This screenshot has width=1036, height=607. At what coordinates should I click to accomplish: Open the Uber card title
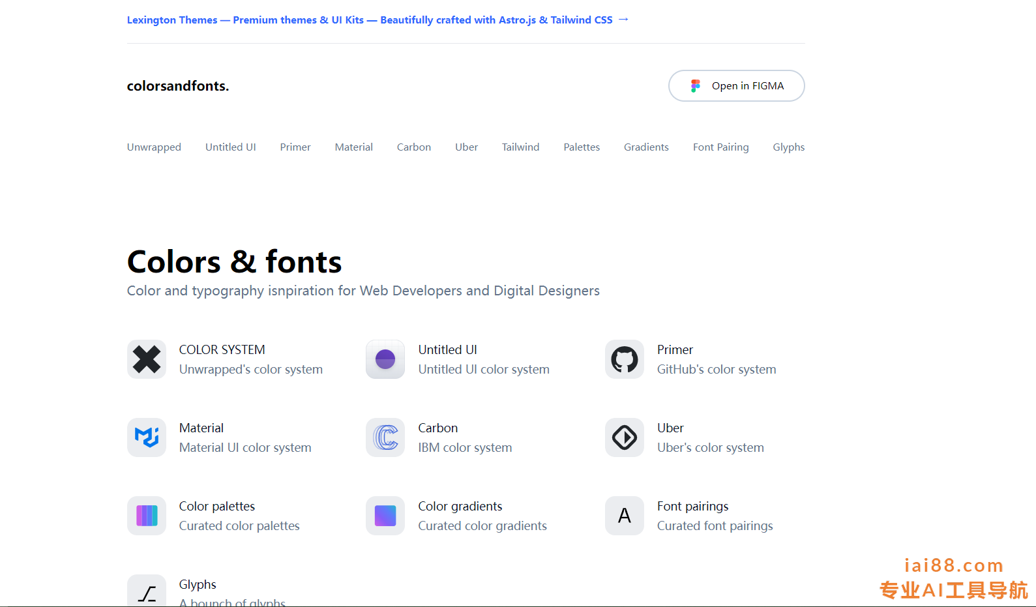[670, 428]
